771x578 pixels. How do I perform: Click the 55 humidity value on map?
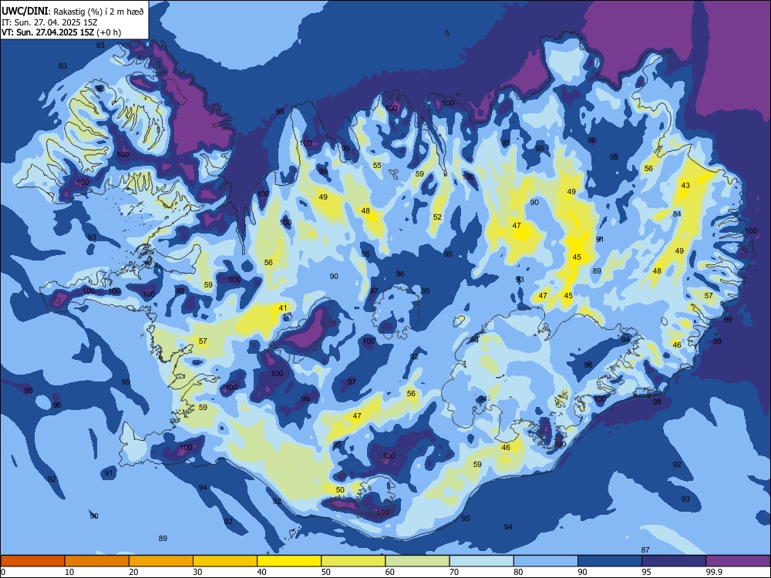click(x=377, y=166)
